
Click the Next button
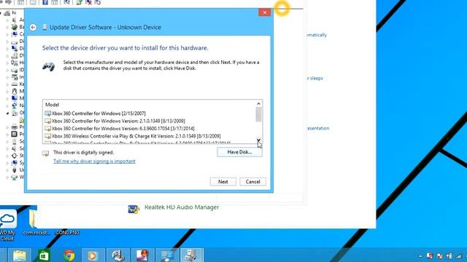[223, 182]
